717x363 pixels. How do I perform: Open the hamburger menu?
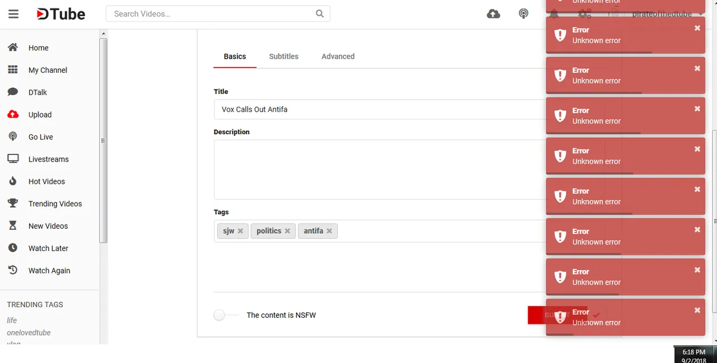[x=13, y=14]
